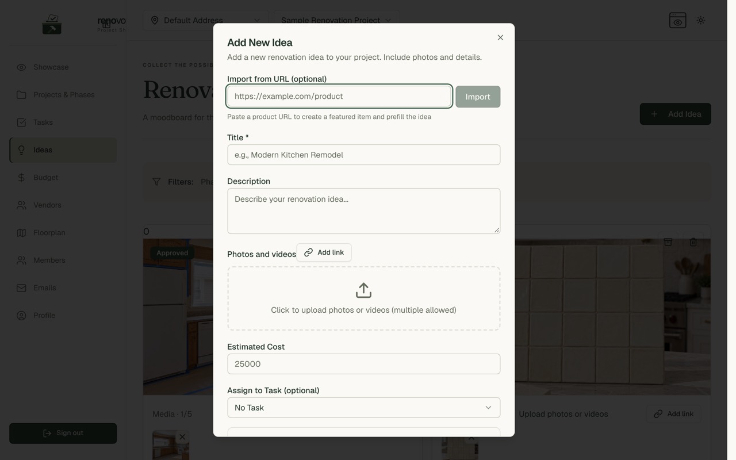
Task: Open the Assign to Task dropdown
Action: click(x=363, y=408)
